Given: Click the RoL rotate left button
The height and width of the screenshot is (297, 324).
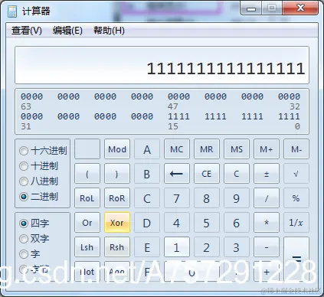Looking at the screenshot, I should (87, 198).
